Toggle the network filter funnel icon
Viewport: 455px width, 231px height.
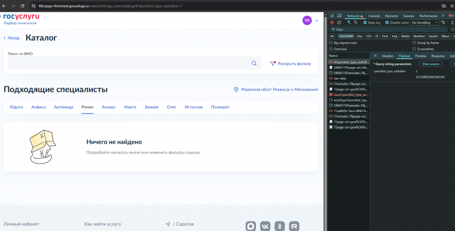coord(349,23)
